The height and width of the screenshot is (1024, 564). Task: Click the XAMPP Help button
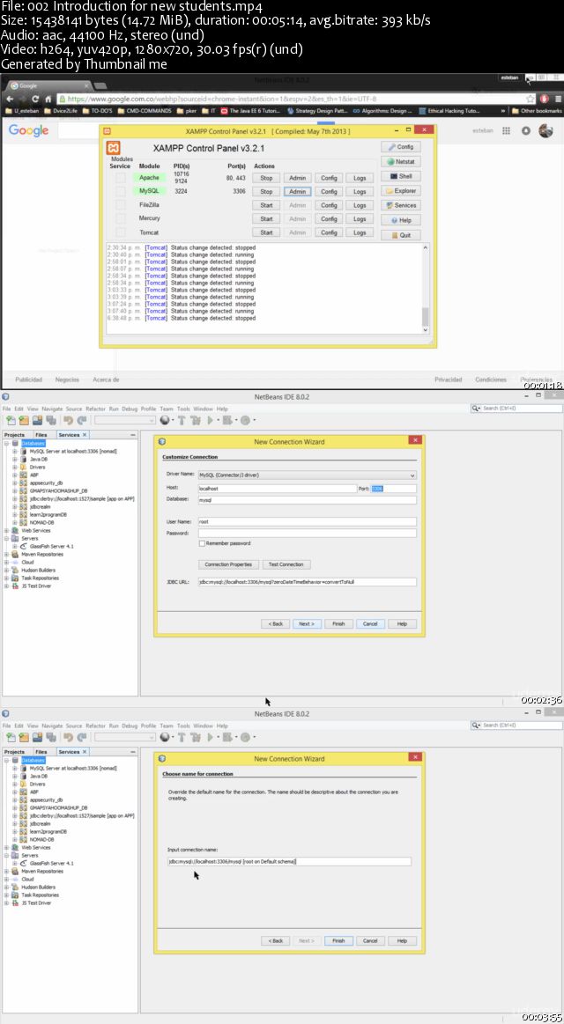click(x=401, y=220)
